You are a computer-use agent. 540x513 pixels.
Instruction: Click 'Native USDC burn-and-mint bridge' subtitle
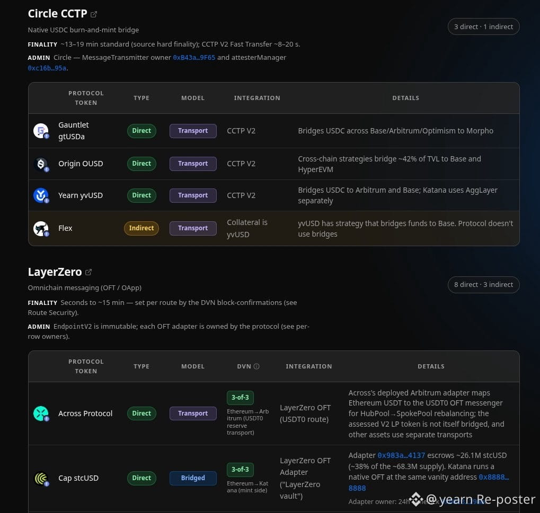click(x=83, y=30)
